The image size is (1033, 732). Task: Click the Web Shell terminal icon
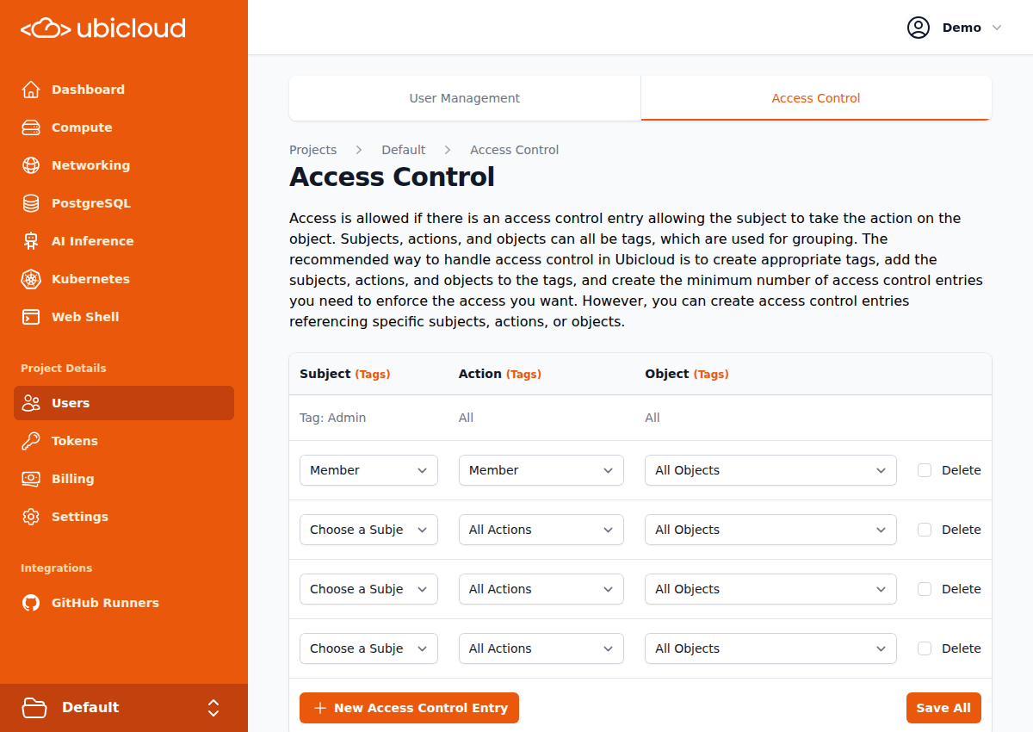coord(31,317)
